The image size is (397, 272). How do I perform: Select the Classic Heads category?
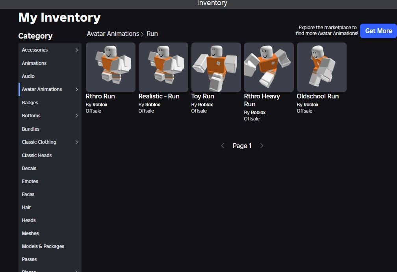(x=37, y=155)
